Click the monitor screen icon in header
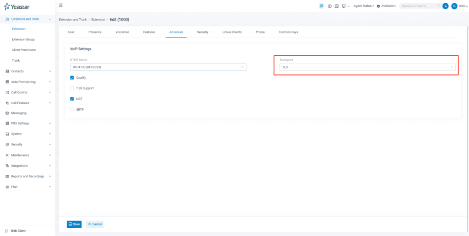 tap(343, 6)
